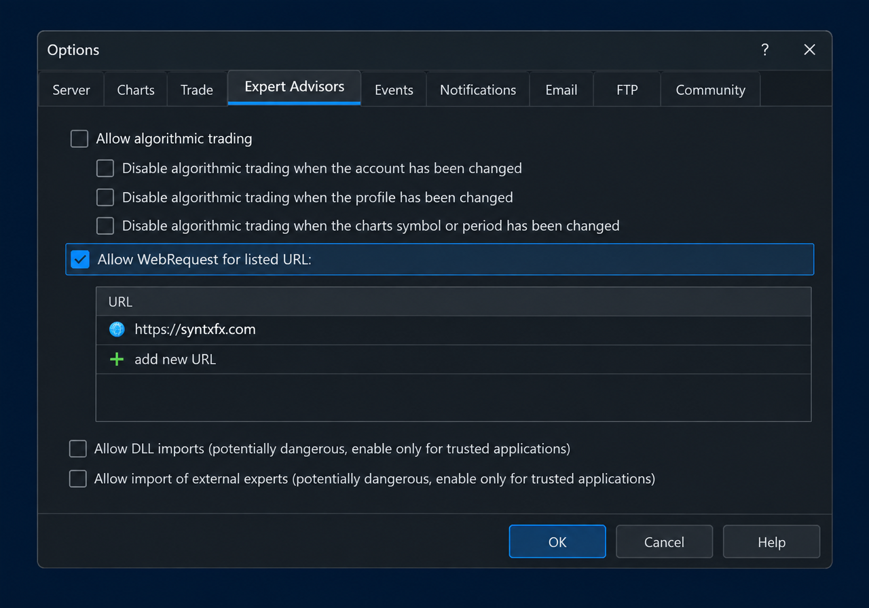This screenshot has width=869, height=608.
Task: Go to the Notifications tab
Action: (478, 90)
